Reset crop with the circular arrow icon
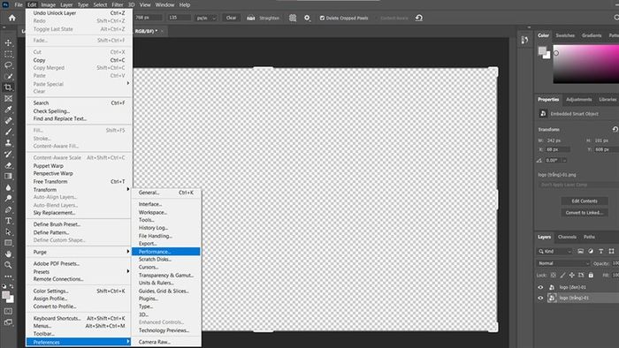Screen dimensions: 619x348 419,18
